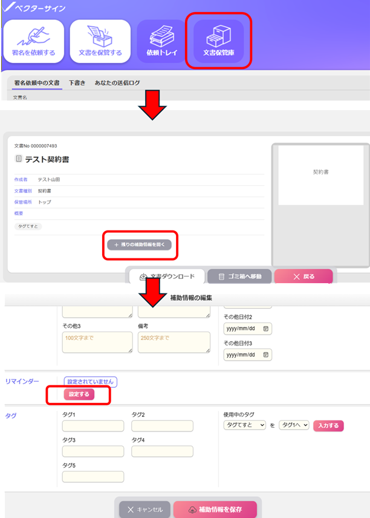Click document icon beside テスト契約書
This screenshot has height=518, width=370.
coord(19,159)
